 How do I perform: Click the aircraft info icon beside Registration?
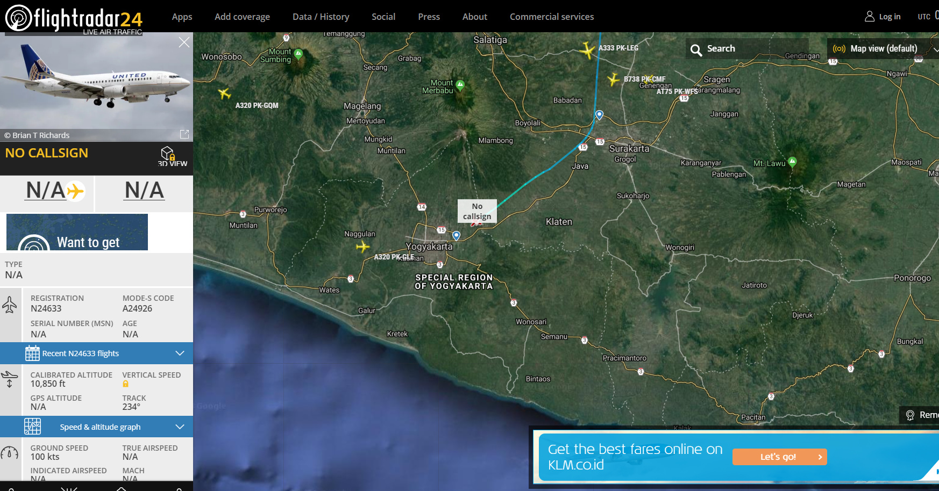tap(10, 305)
